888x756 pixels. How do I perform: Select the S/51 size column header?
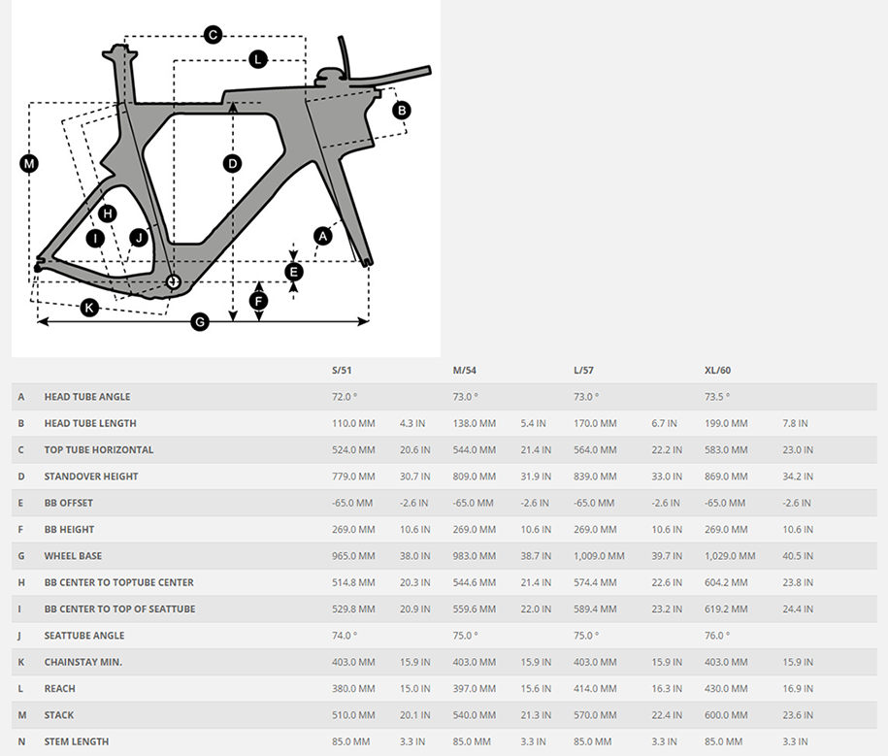tap(343, 371)
